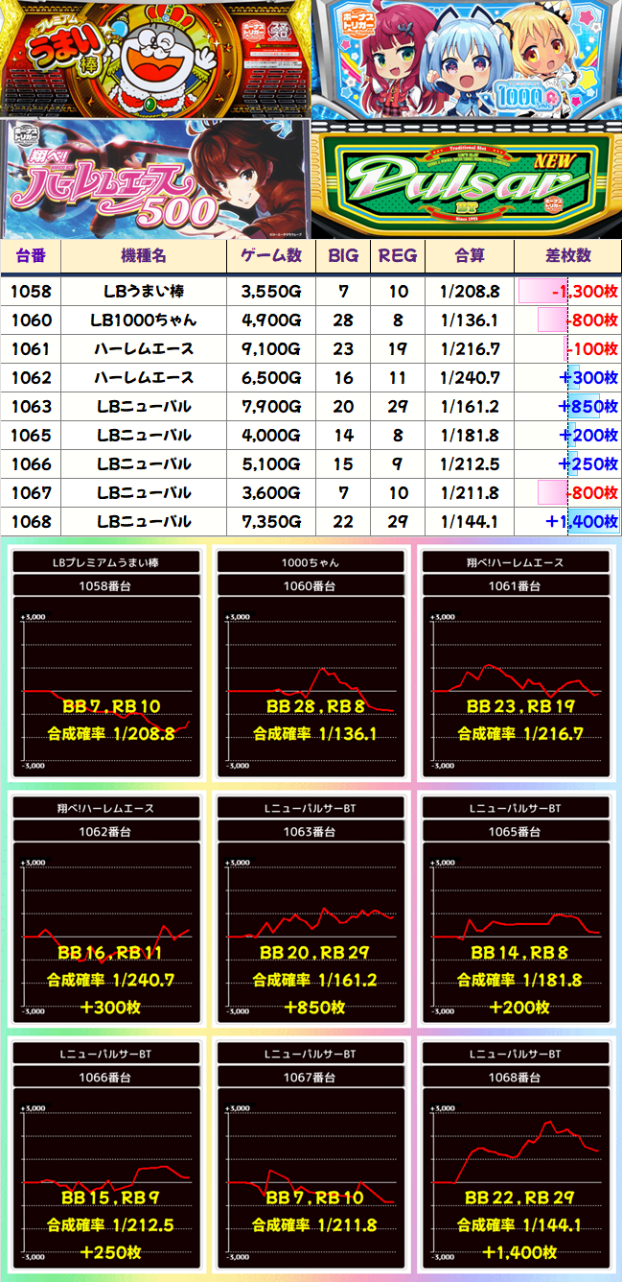The image size is (622, 1282).
Task: Click the LBプレミアムうまい棒 graph title
Action: tap(105, 562)
